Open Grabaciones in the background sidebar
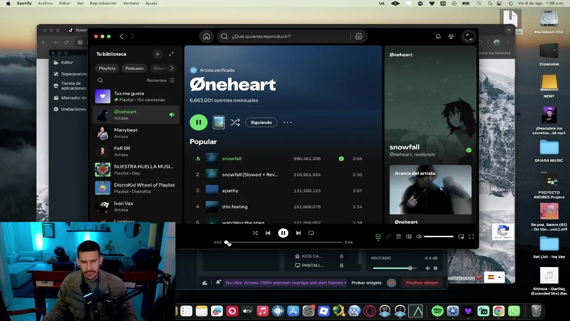 coord(70,109)
